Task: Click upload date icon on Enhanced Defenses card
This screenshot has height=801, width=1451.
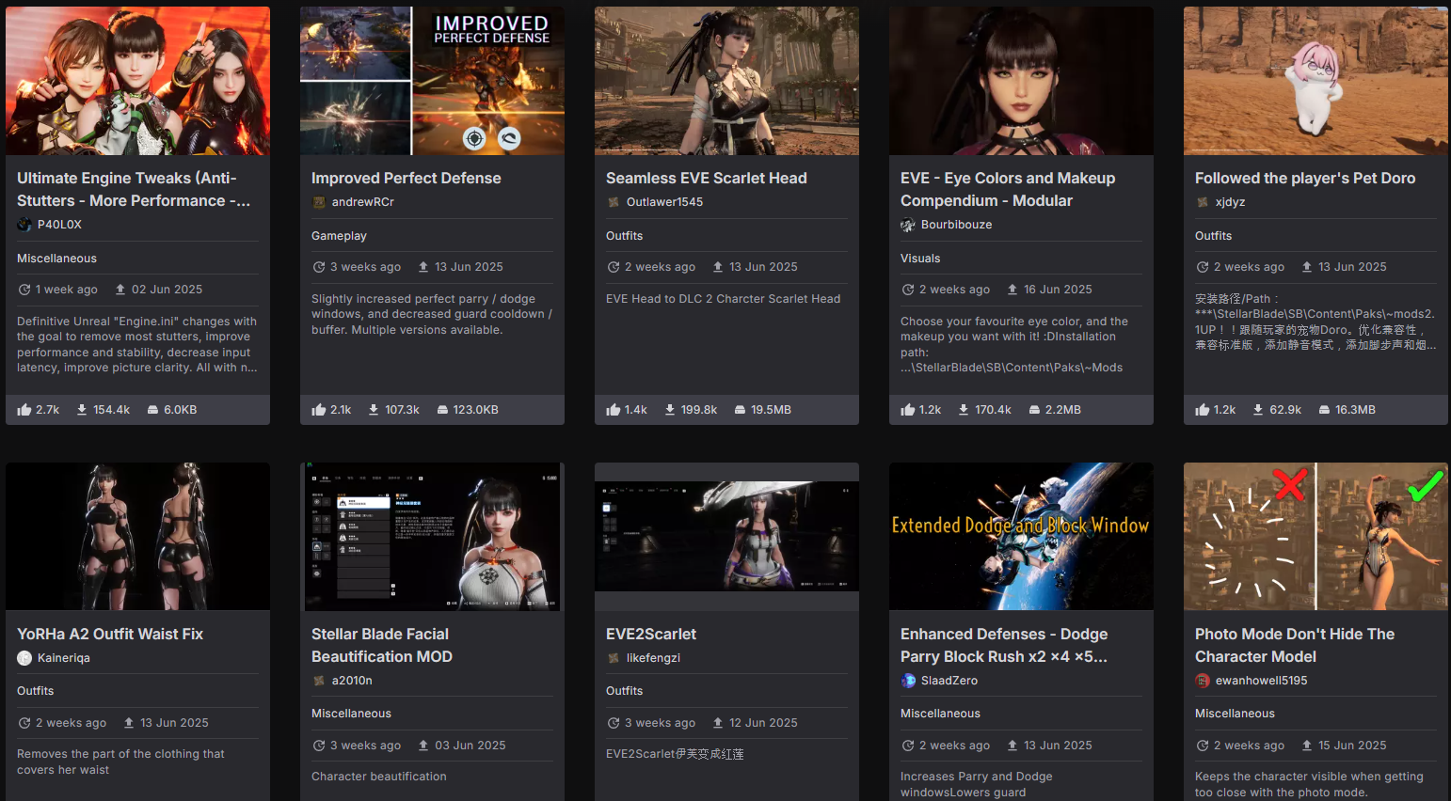Action: coord(1013,746)
